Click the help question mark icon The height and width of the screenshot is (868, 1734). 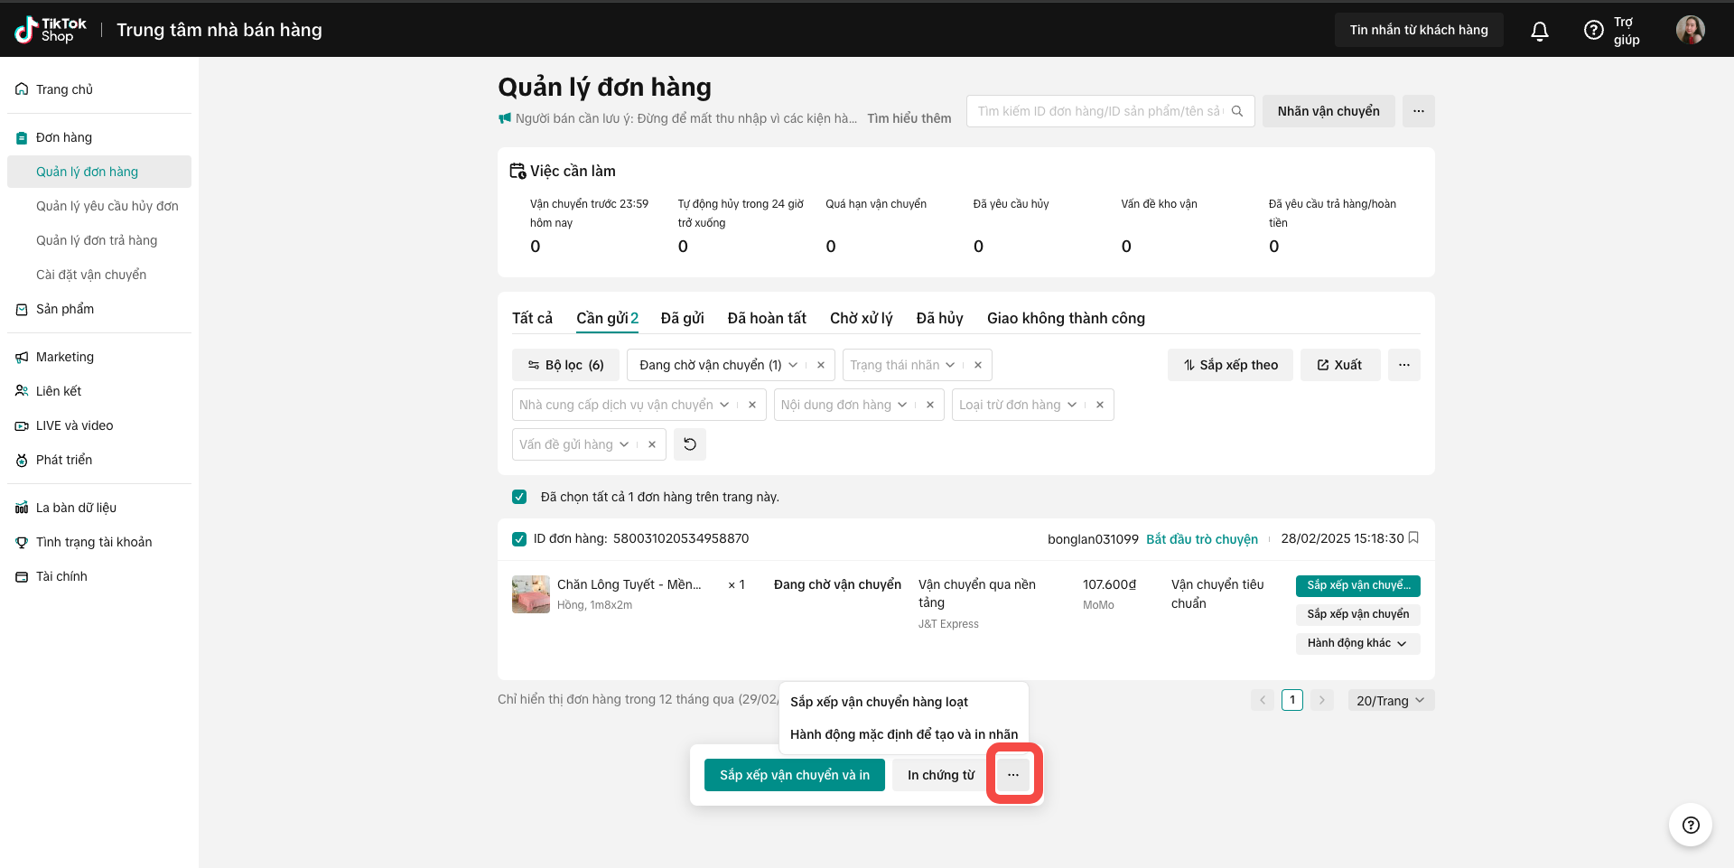coord(1594,31)
